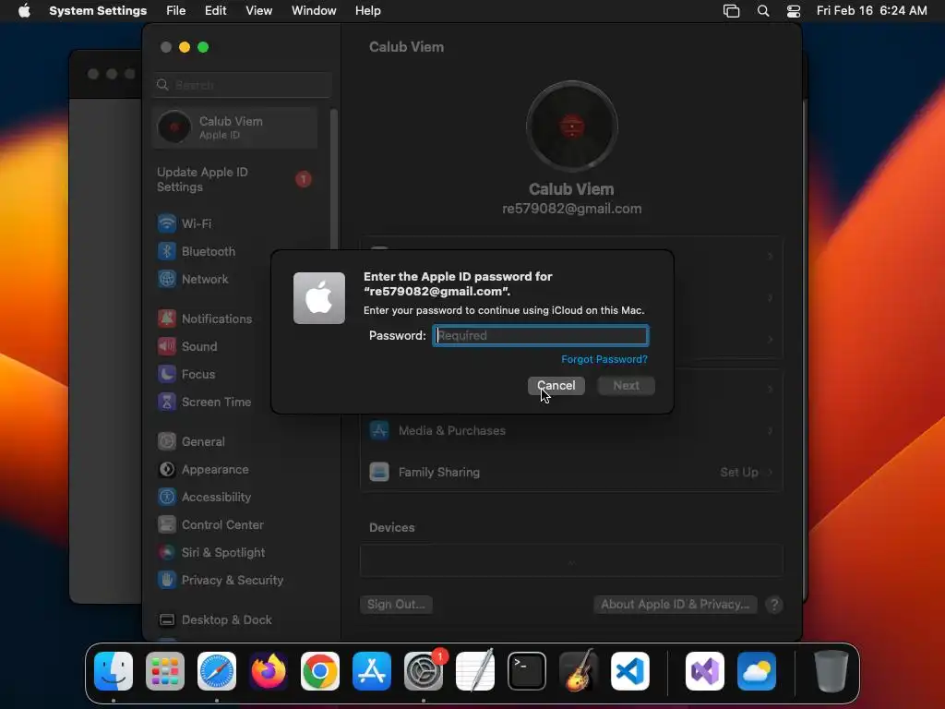Open the Window menu

tap(314, 11)
